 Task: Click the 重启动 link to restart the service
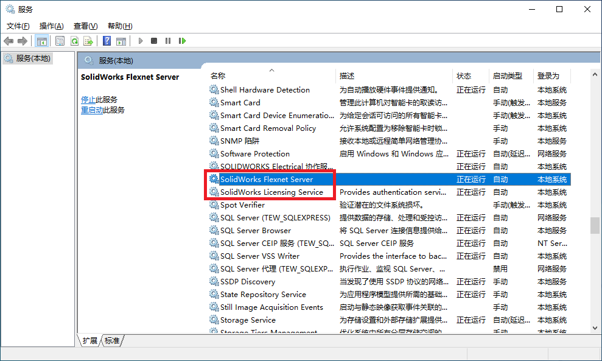coord(92,110)
